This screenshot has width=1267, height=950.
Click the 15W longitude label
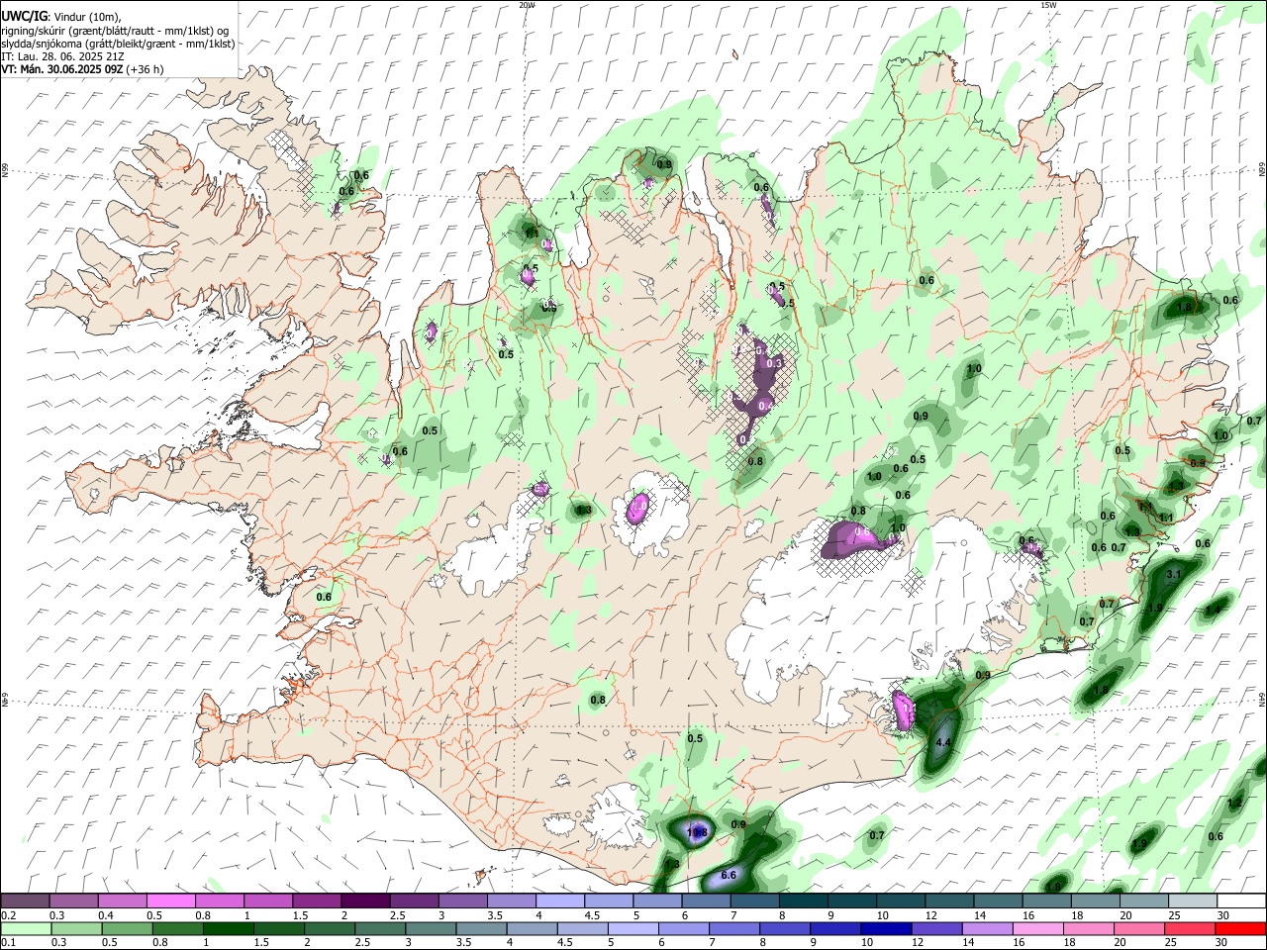tap(1048, 5)
